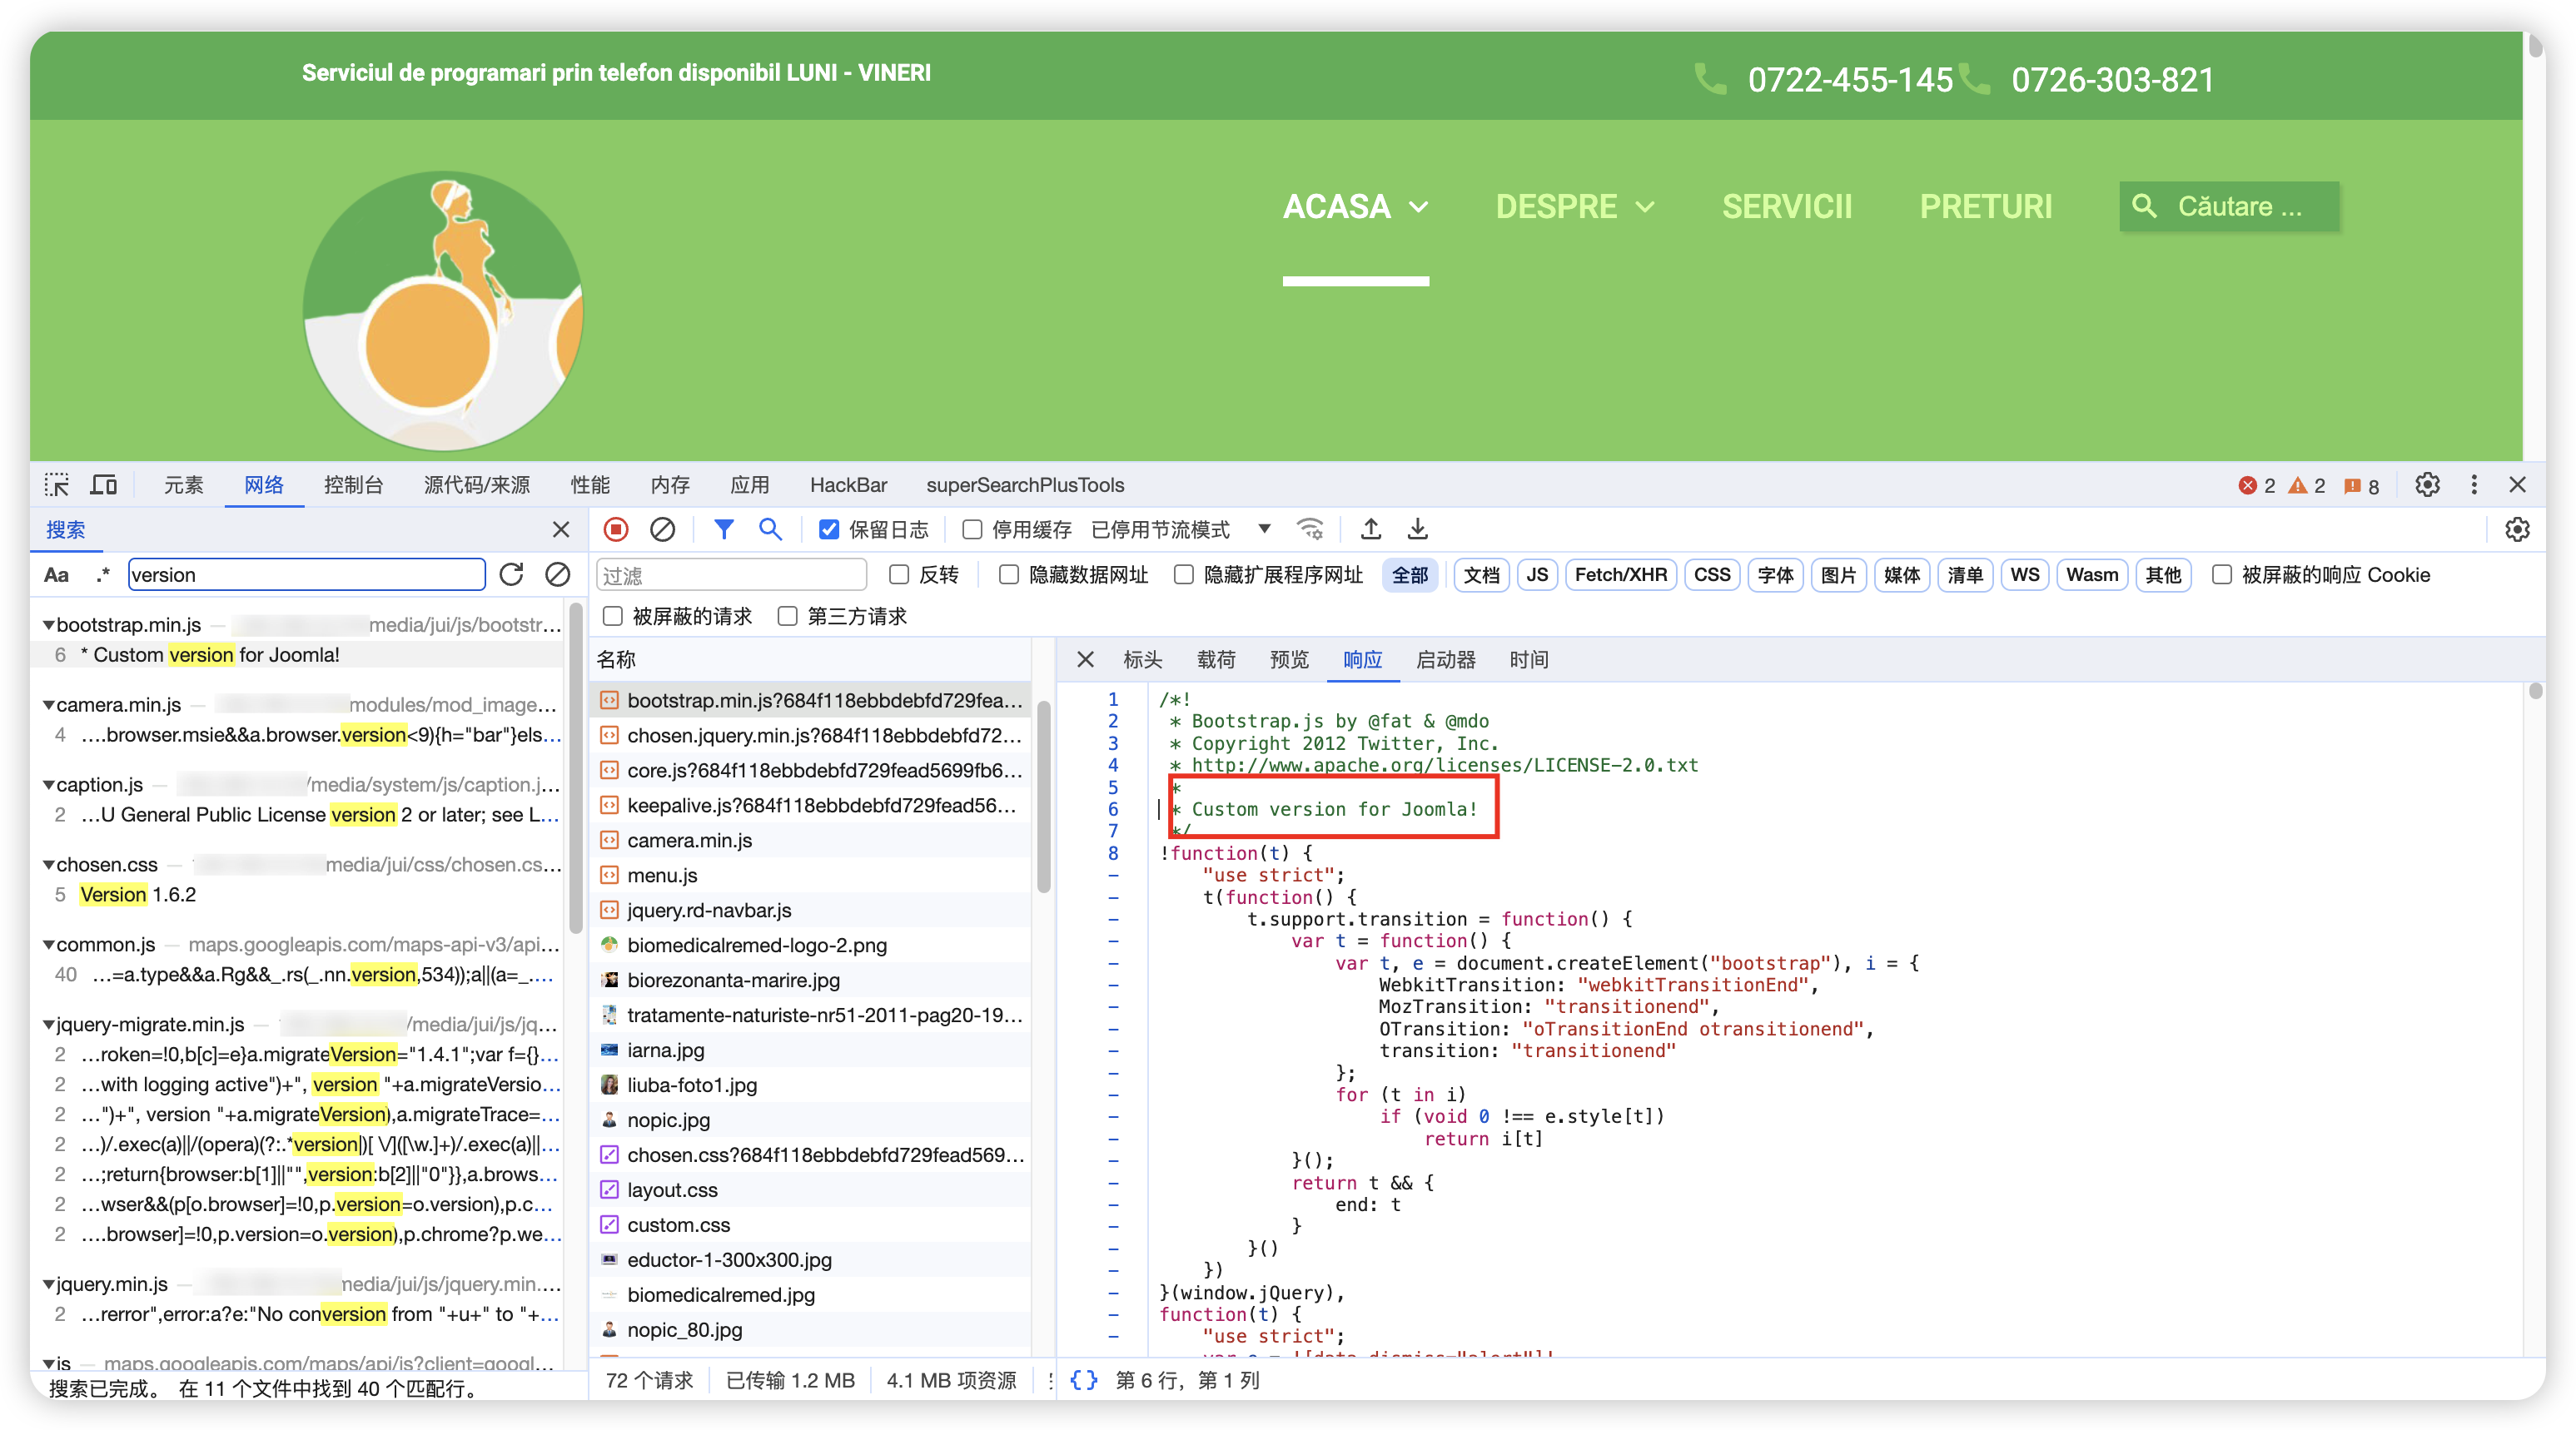This screenshot has width=2576, height=1430.
Task: Collapse jquery-migrate.min.js result group
Action: (48, 1025)
